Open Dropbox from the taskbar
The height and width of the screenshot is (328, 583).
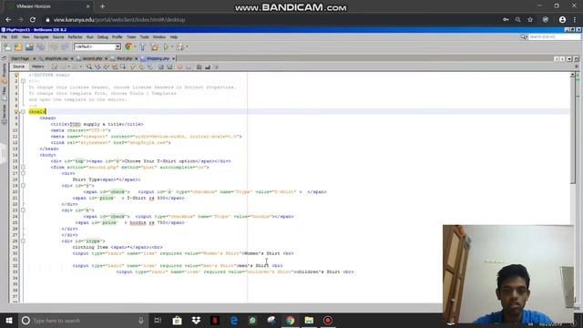pyautogui.click(x=196, y=320)
